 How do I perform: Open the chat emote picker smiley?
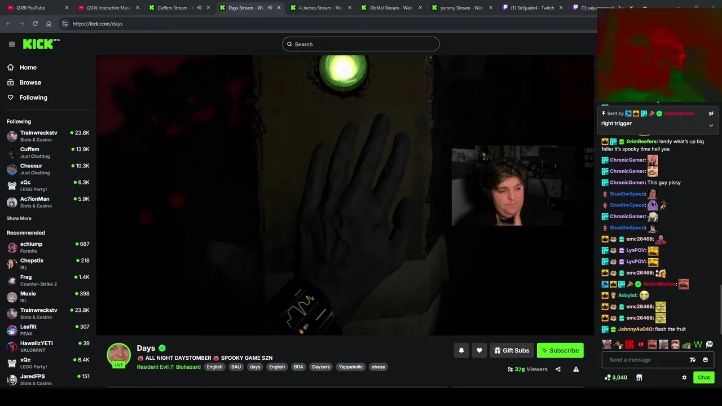[705, 360]
